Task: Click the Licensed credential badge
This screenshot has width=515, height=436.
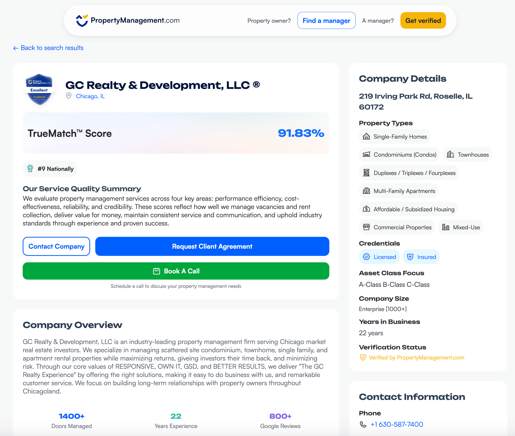Action: (379, 257)
